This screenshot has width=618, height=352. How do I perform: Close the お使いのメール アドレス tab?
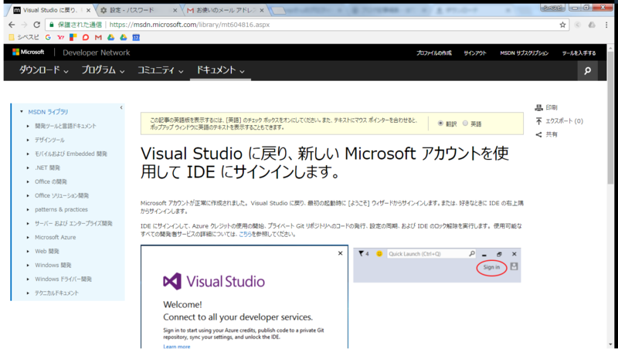pos(262,11)
